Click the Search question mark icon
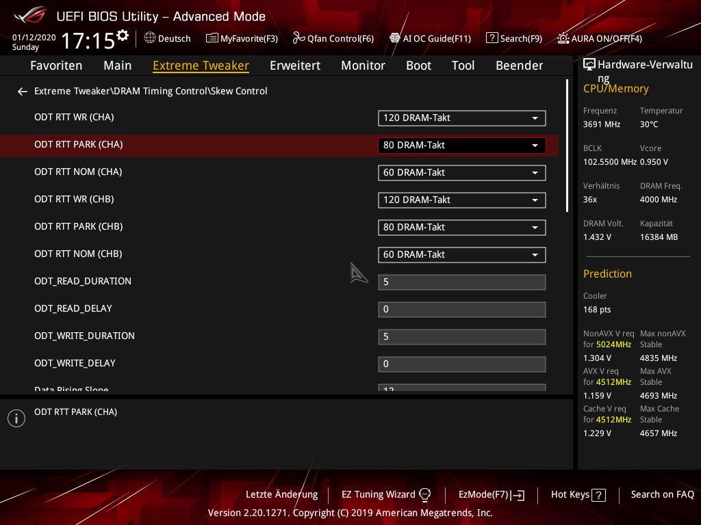Image resolution: width=701 pixels, height=525 pixels. pos(492,38)
